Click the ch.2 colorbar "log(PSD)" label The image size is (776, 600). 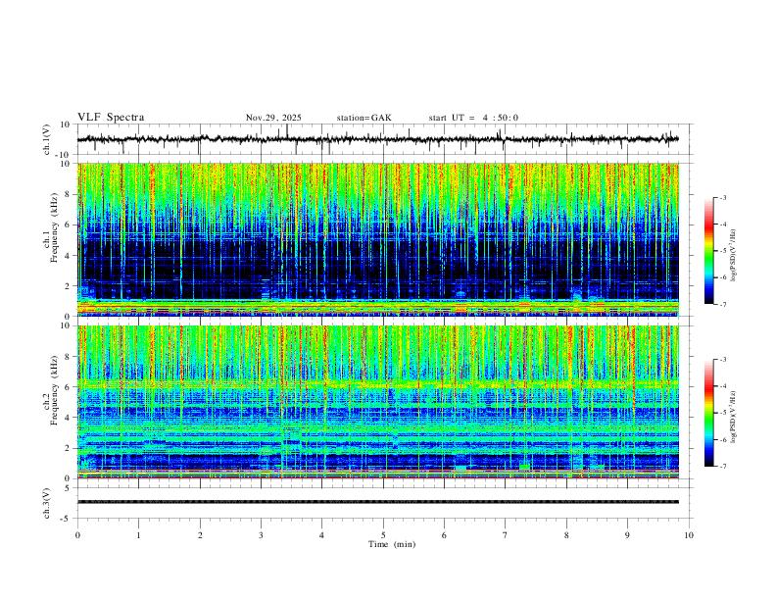coord(734,417)
